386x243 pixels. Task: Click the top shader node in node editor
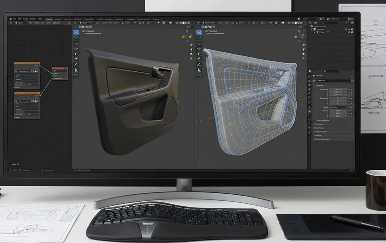click(27, 63)
